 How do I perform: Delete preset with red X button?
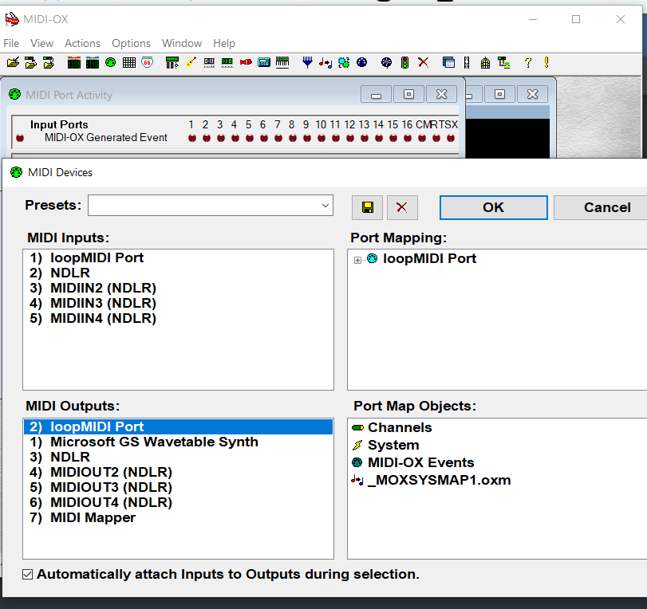click(402, 207)
